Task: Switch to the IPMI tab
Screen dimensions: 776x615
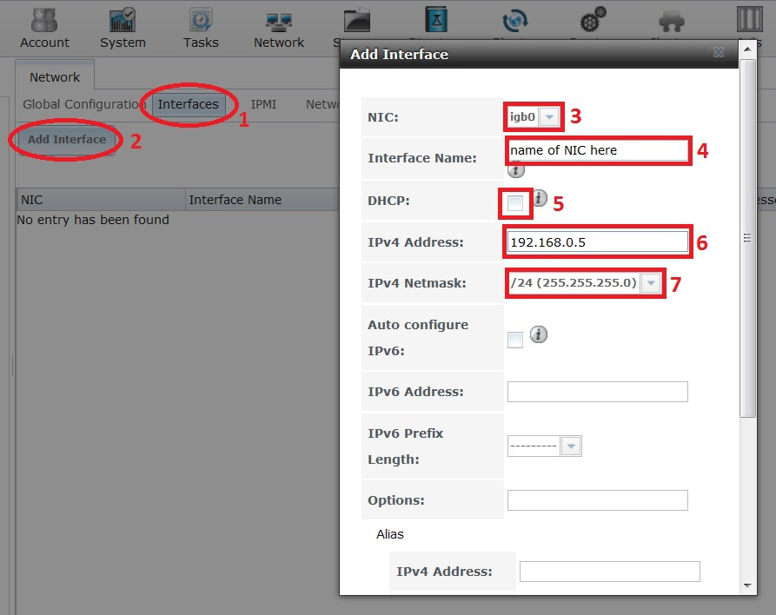Action: tap(263, 104)
